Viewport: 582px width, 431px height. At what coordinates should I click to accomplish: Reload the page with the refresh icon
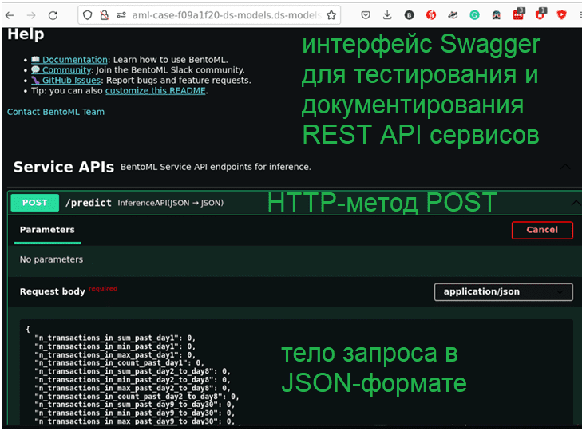[x=53, y=15]
